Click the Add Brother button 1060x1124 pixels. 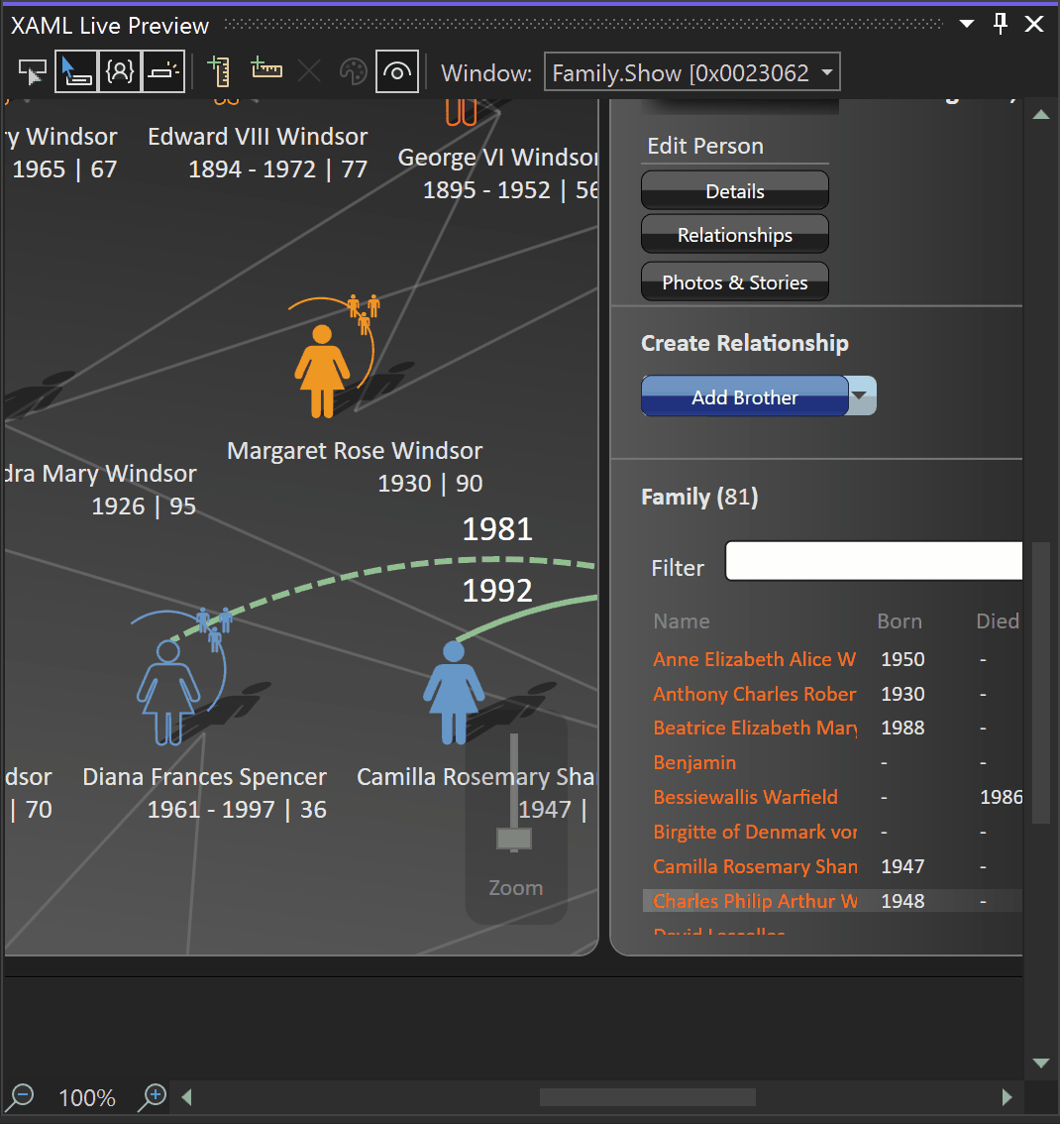coord(744,395)
